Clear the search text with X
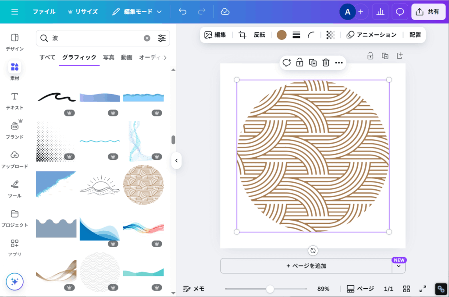Screen dimensions: 449x297 tap(147, 38)
